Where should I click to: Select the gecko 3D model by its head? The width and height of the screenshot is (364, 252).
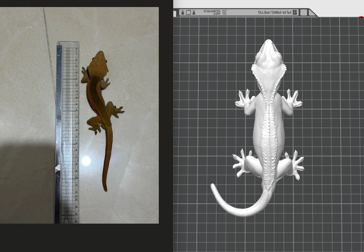pos(269,55)
